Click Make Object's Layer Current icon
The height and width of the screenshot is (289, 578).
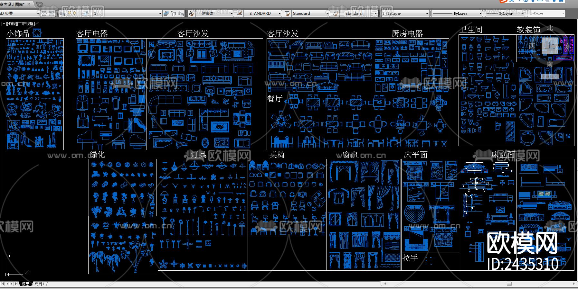(166, 14)
